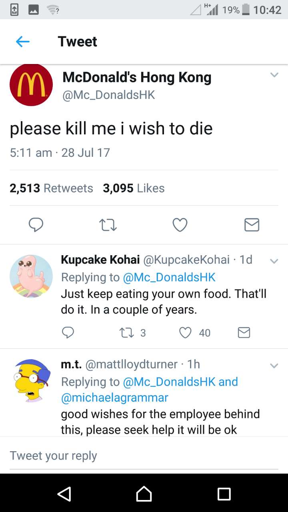288x512 pixels.
Task: Retweet the McDonald's Hong Kong tweet
Action: [108, 225]
